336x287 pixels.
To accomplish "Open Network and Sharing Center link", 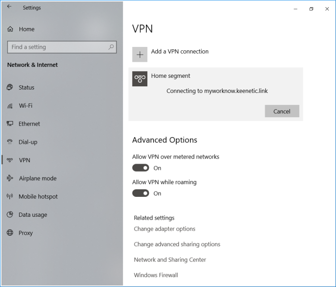I will point(170,260).
